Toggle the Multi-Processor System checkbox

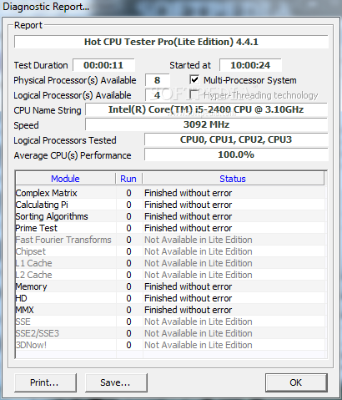[194, 79]
